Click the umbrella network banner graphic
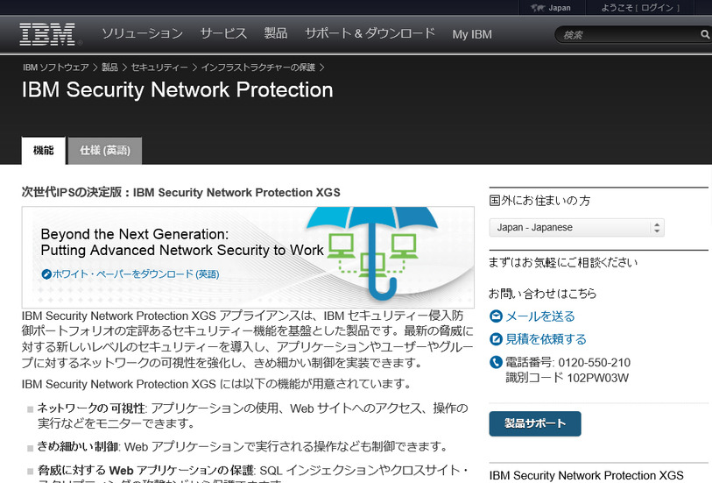Viewport: 712px width, 483px height. coord(377,250)
